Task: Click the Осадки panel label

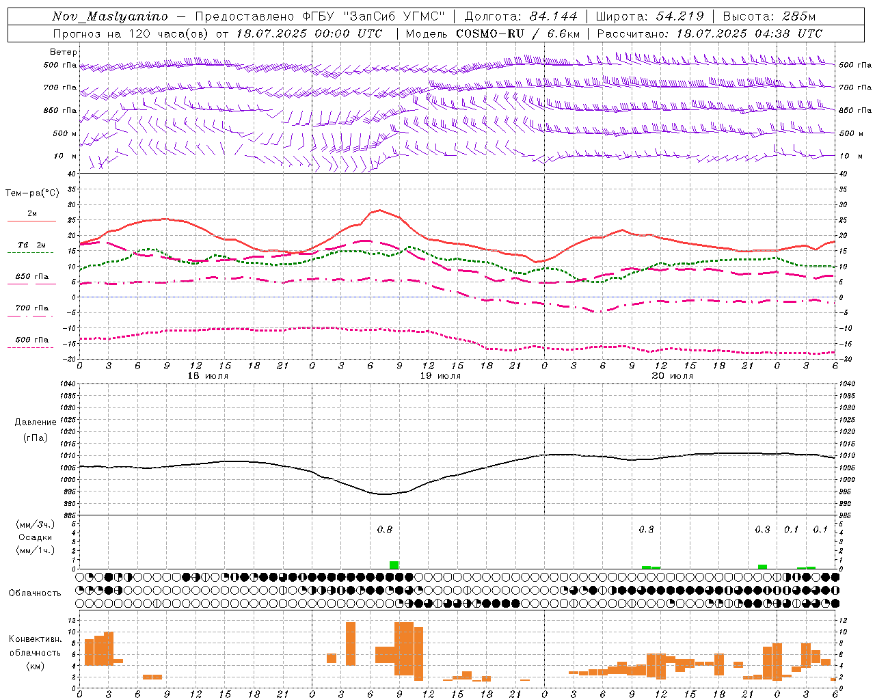Action: [36, 537]
